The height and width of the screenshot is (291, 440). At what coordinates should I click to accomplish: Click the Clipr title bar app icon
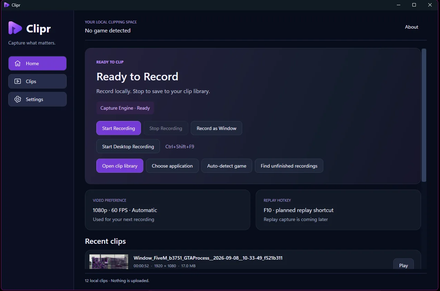(x=7, y=5)
